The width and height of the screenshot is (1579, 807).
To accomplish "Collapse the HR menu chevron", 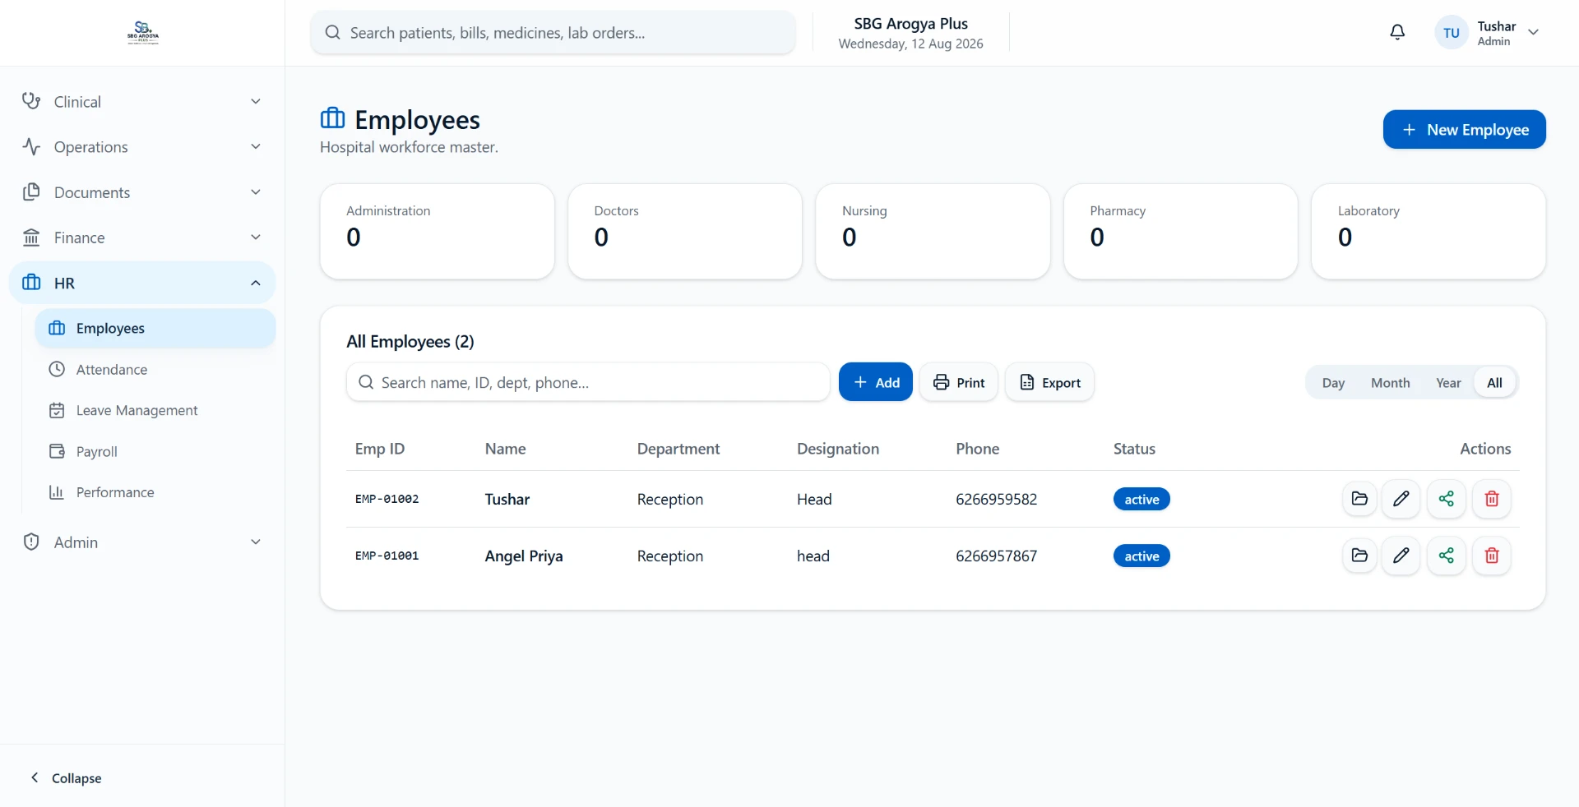I will 256,283.
